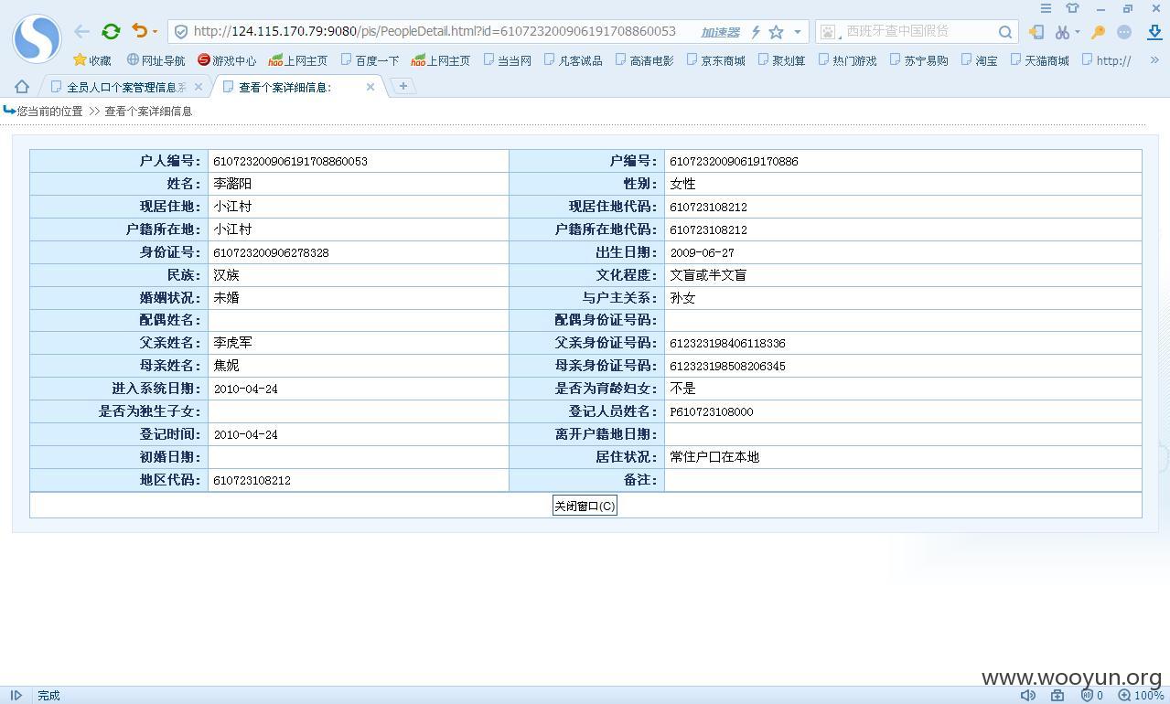1170x704 pixels.
Task: Click the birth date 2009-06-27
Action: tap(702, 252)
